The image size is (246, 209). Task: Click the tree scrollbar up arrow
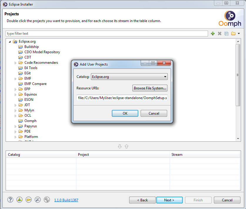[x=238, y=41]
